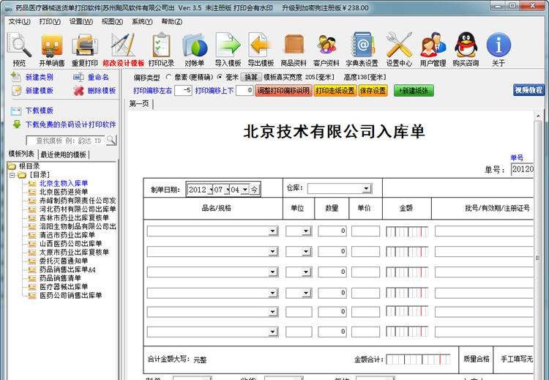This screenshot has width=549, height=380.
Task: Select the 毫米 (millimeter) offset radio button
Action: [x=220, y=77]
